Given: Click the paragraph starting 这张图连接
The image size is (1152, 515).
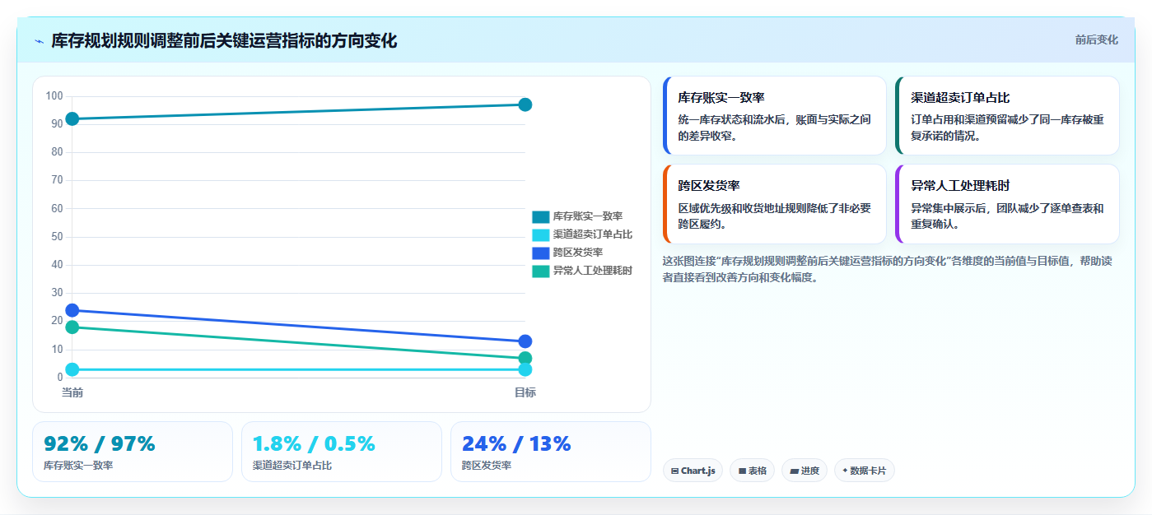Looking at the screenshot, I should tap(888, 269).
